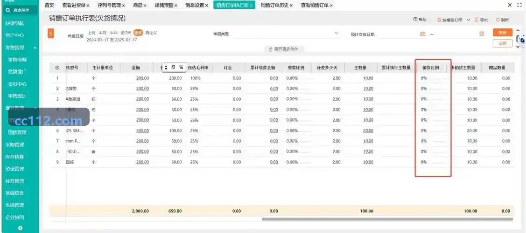The height and width of the screenshot is (233, 526).
Task: Open the dropdown arrow next to 按模板打印
Action: pyautogui.click(x=469, y=20)
